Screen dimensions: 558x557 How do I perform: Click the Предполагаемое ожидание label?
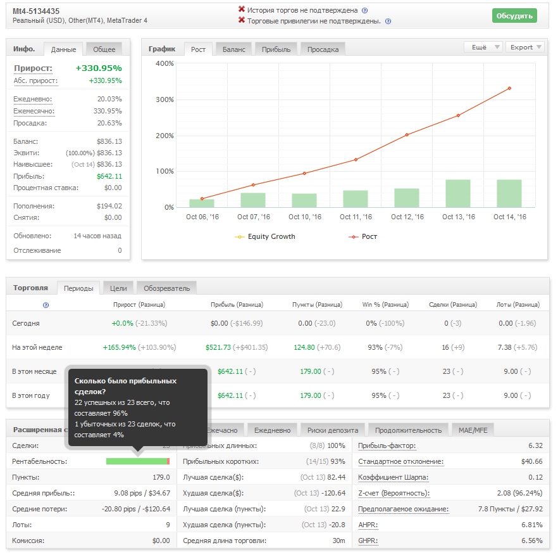(403, 509)
